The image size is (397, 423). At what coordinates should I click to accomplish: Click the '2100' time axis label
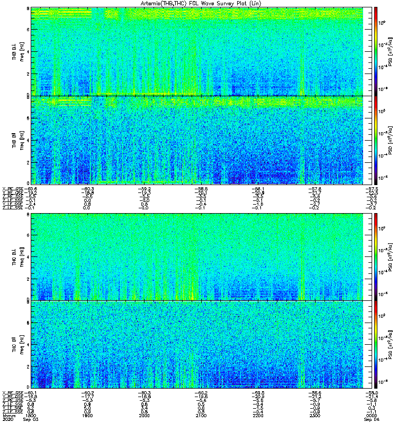click(x=201, y=416)
